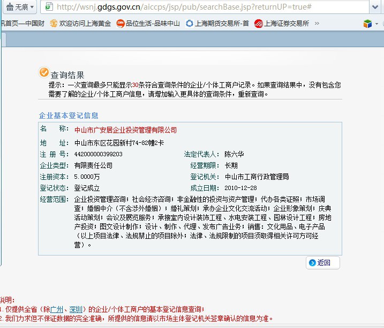Viewport: 384px width, 328px height.
Task: Open the 上海期货交易所 bookmark
Action: pos(217,24)
